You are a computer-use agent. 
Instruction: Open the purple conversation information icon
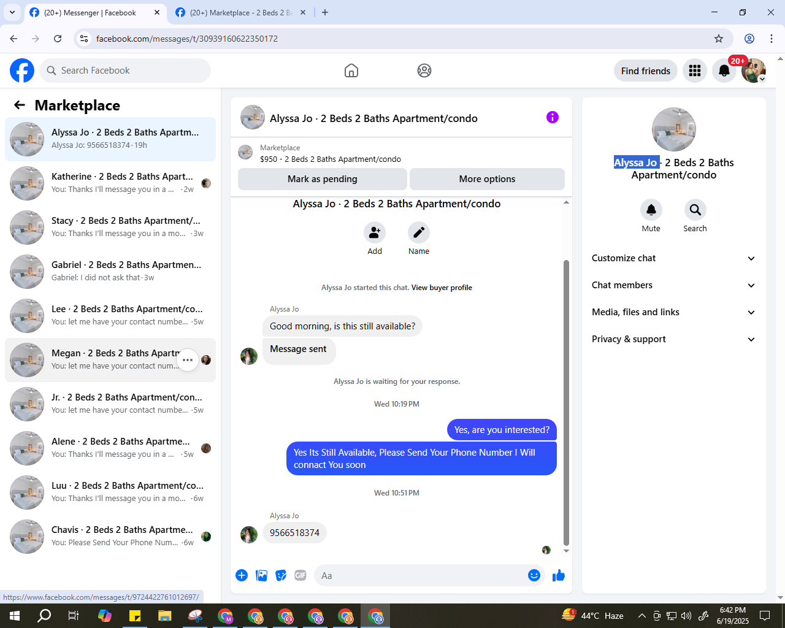[x=553, y=117]
